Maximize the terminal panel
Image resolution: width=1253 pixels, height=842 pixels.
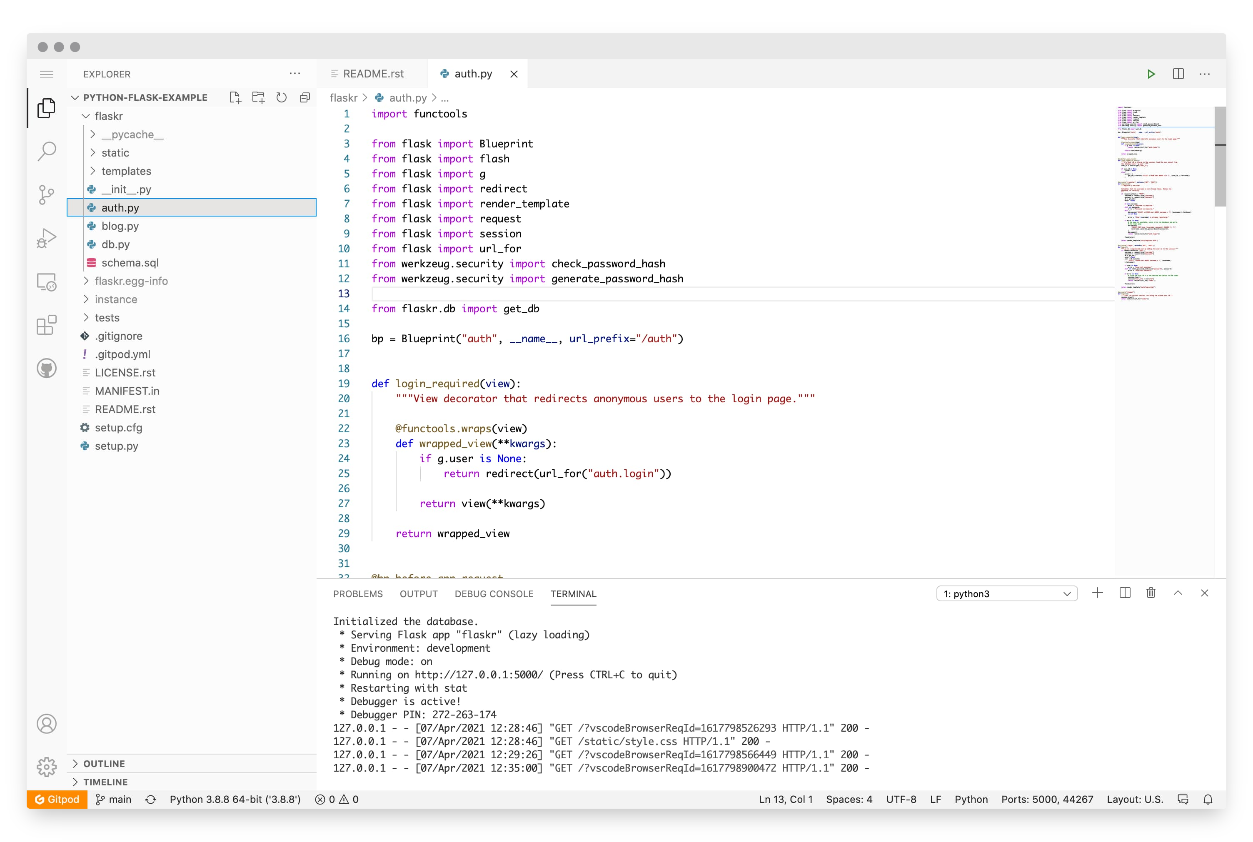click(1178, 593)
